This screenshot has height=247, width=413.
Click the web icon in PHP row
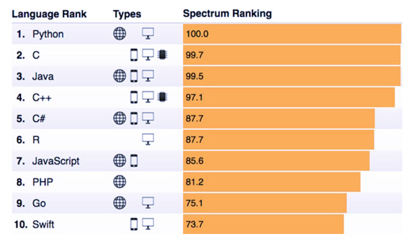pyautogui.click(x=120, y=181)
